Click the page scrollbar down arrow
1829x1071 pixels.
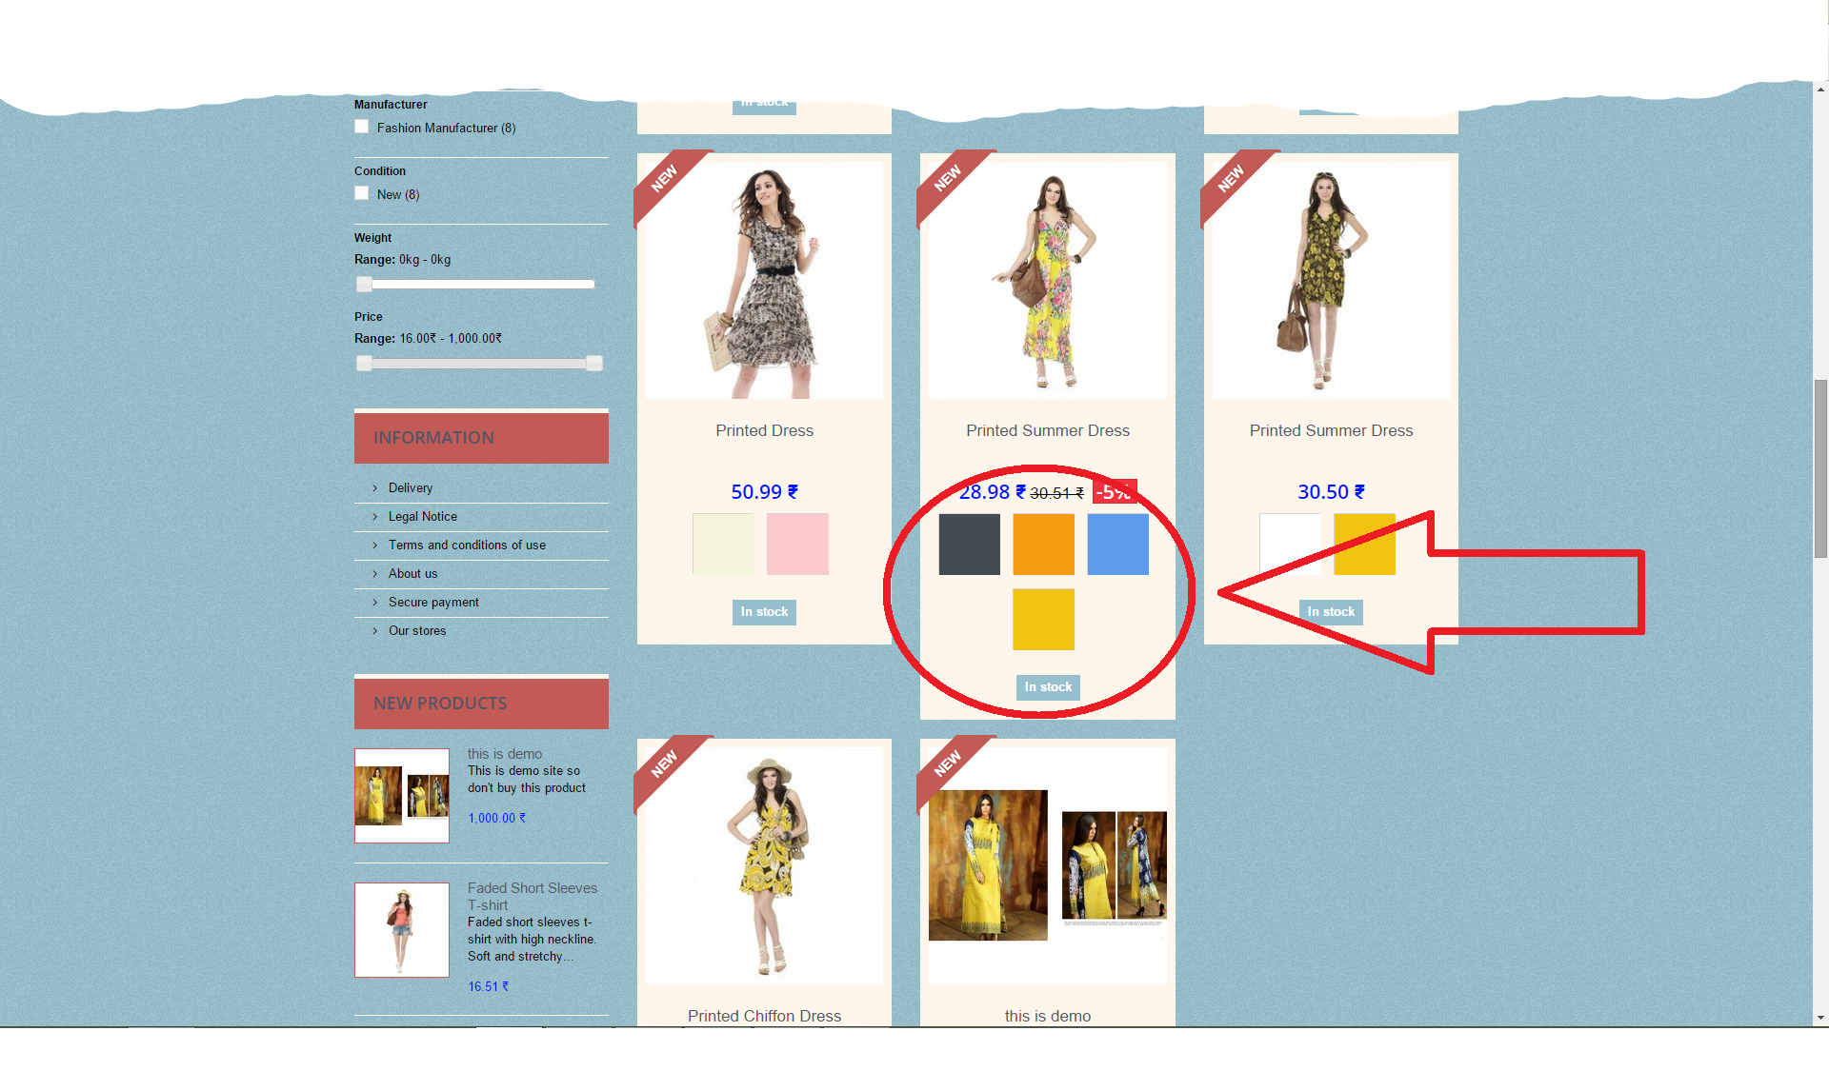pos(1820,1018)
